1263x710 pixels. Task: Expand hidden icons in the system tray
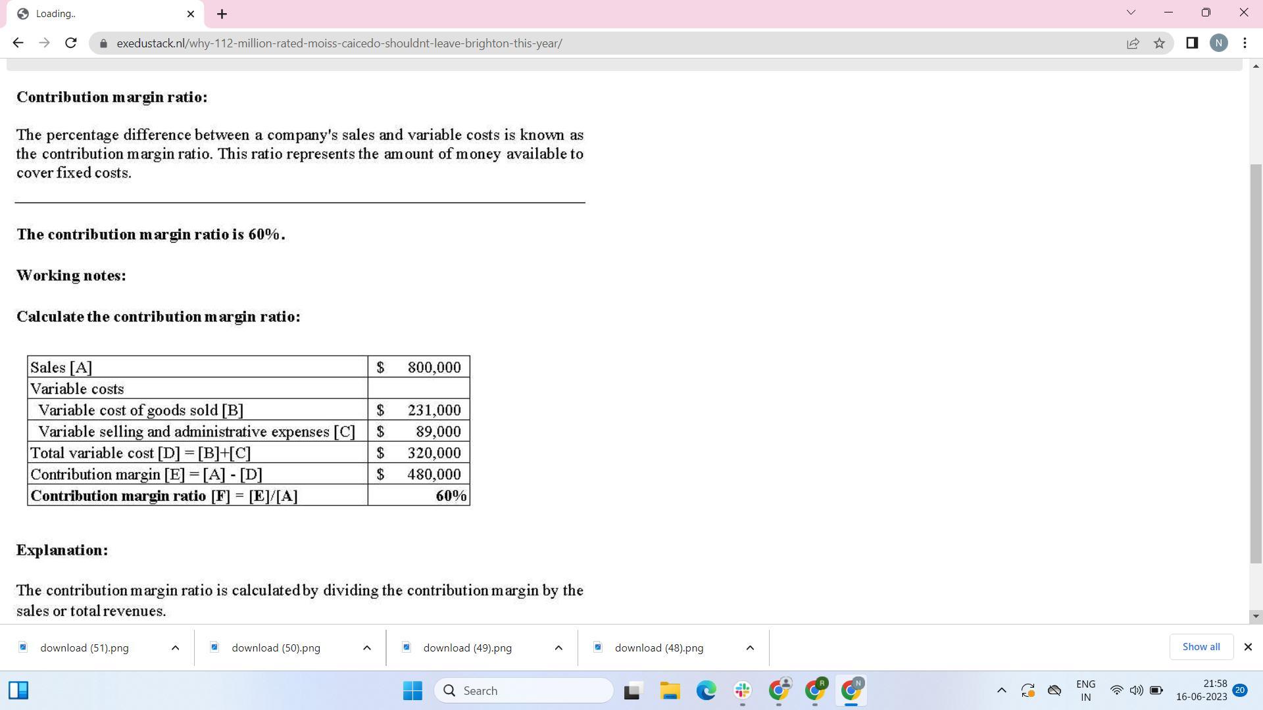[1002, 690]
